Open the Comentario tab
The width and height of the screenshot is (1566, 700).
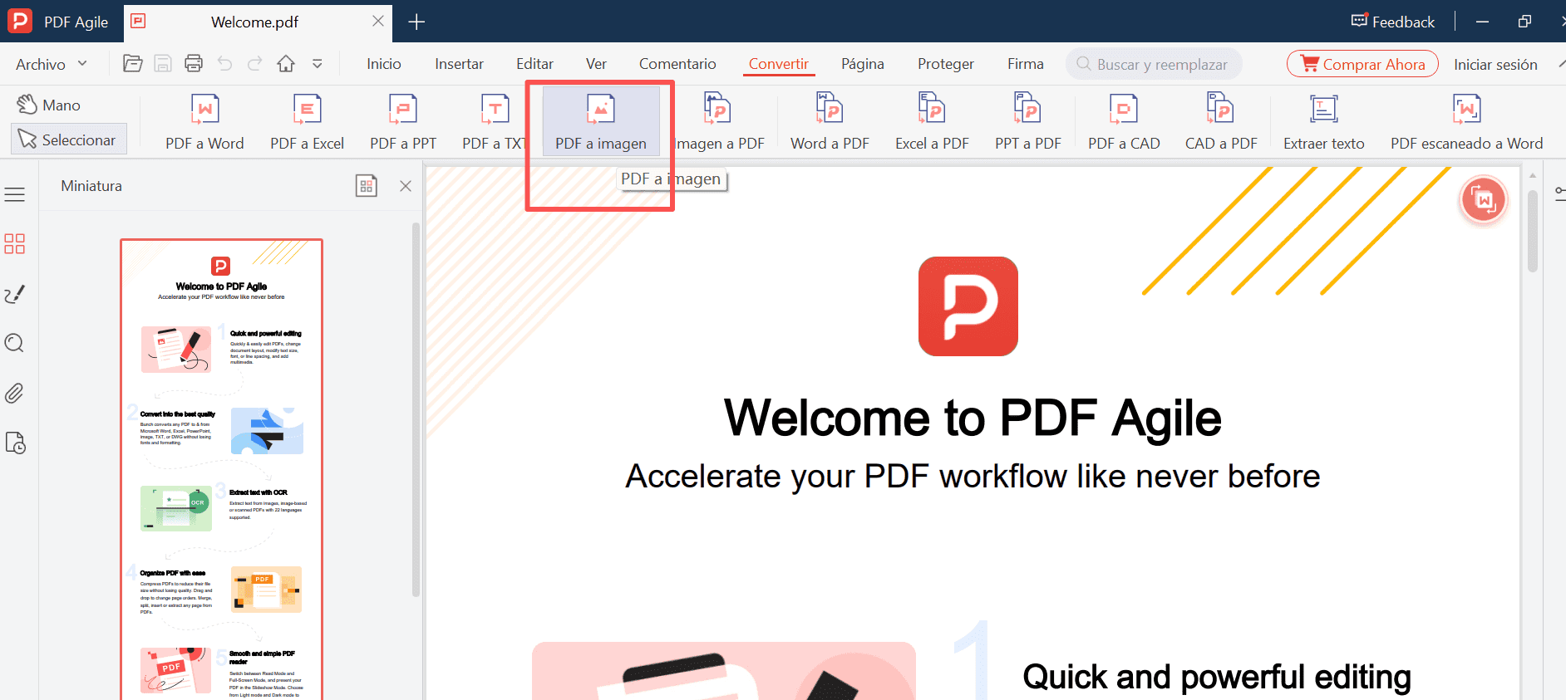pos(677,64)
